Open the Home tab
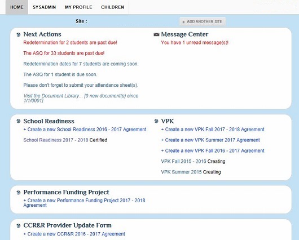Image resolution: width=299 pixels, height=240 pixels. click(x=17, y=7)
